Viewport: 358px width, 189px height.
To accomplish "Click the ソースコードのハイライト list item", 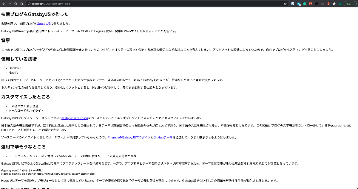I will [26, 110].
